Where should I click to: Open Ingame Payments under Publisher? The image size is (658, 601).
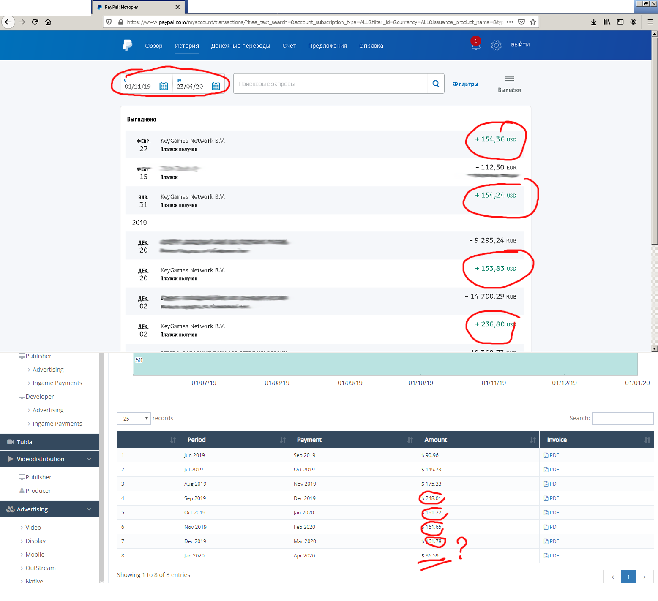[x=57, y=383]
